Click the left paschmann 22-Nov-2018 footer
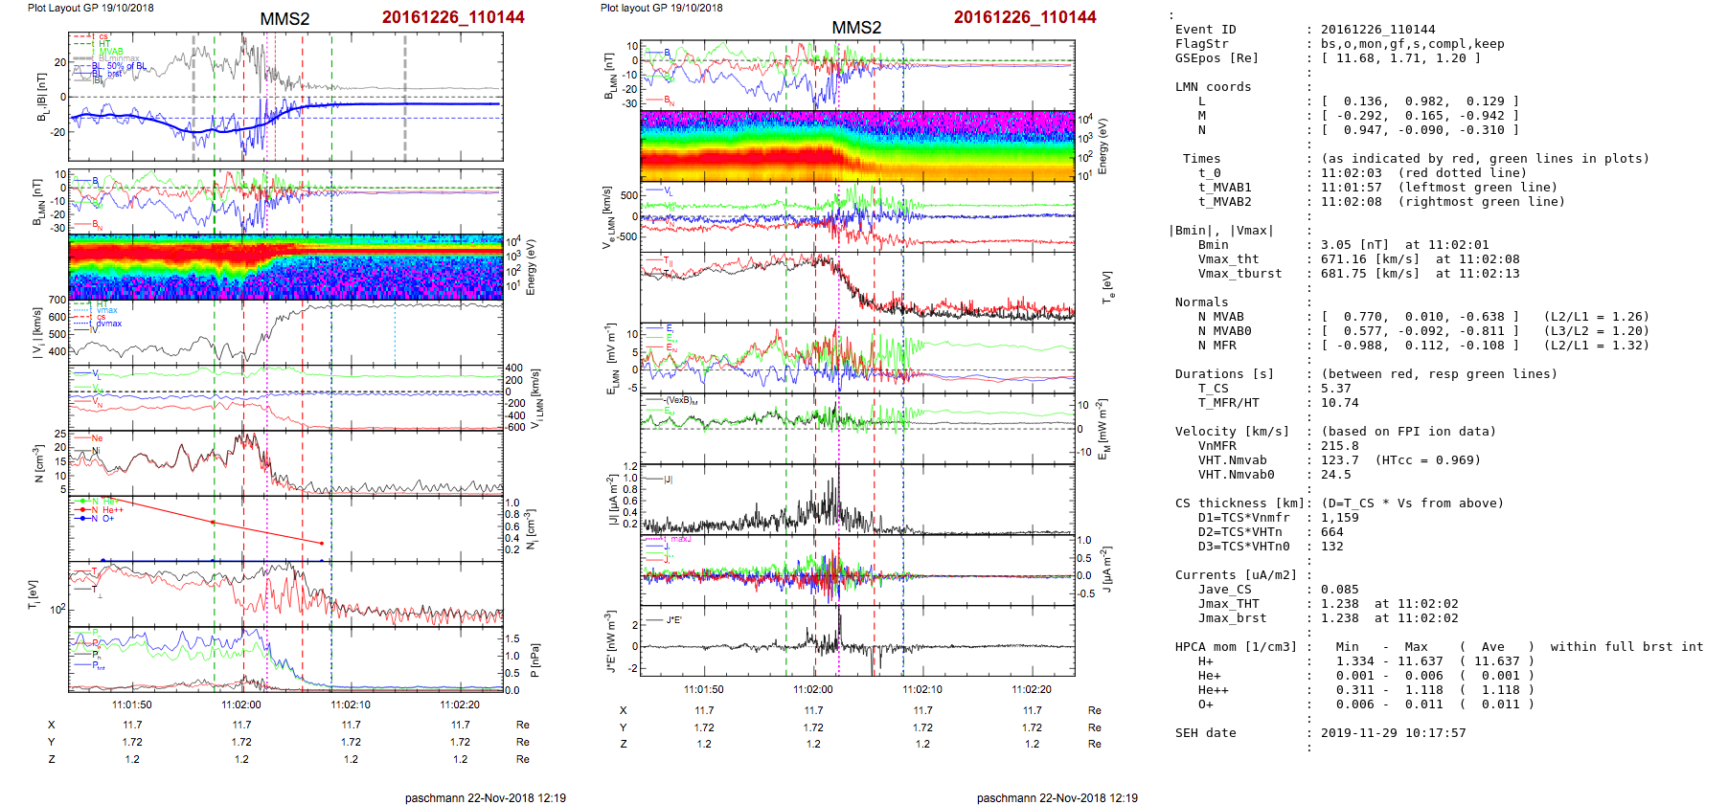 point(485,797)
